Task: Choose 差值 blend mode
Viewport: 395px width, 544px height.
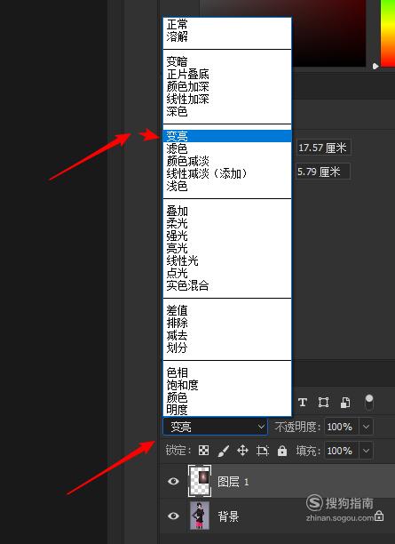Action: (227, 310)
